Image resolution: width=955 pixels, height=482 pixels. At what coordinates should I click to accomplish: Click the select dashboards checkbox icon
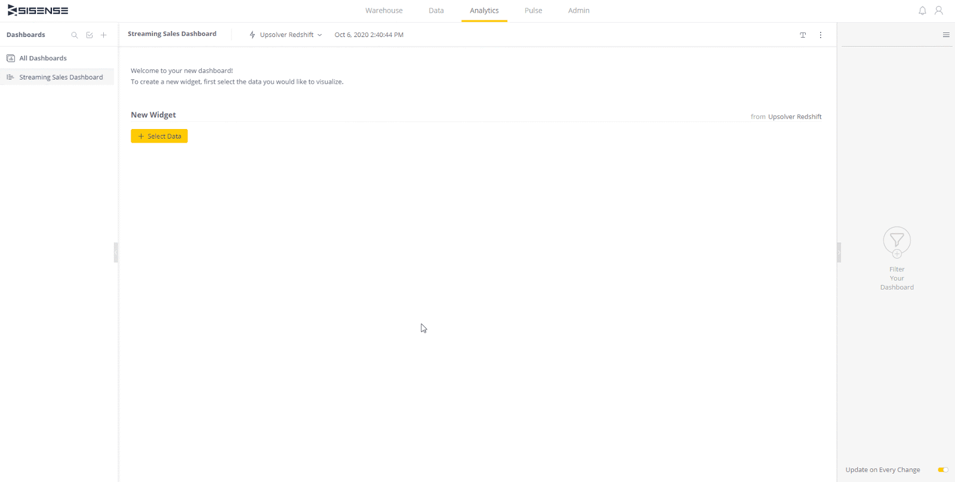coord(90,35)
